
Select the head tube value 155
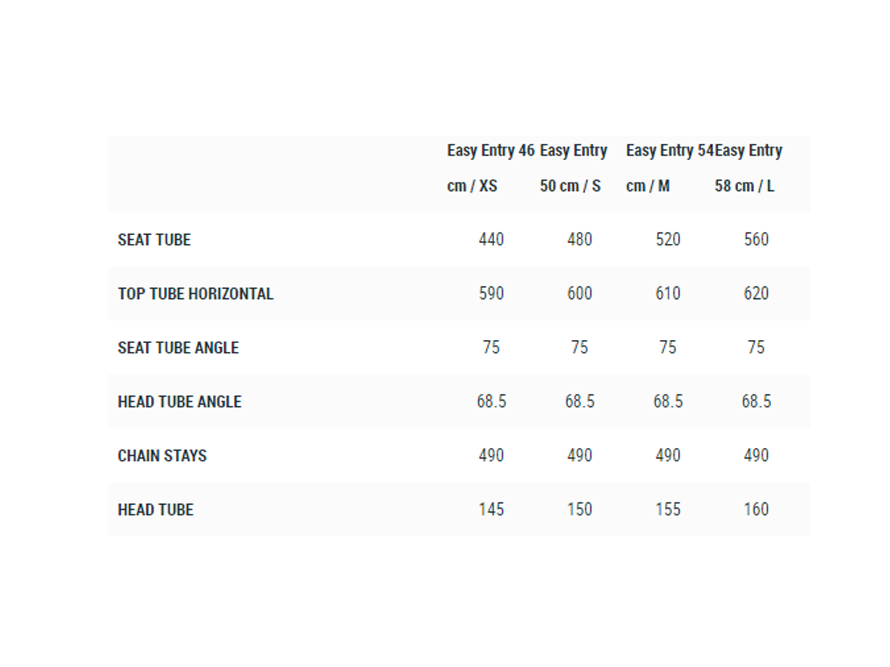click(668, 509)
